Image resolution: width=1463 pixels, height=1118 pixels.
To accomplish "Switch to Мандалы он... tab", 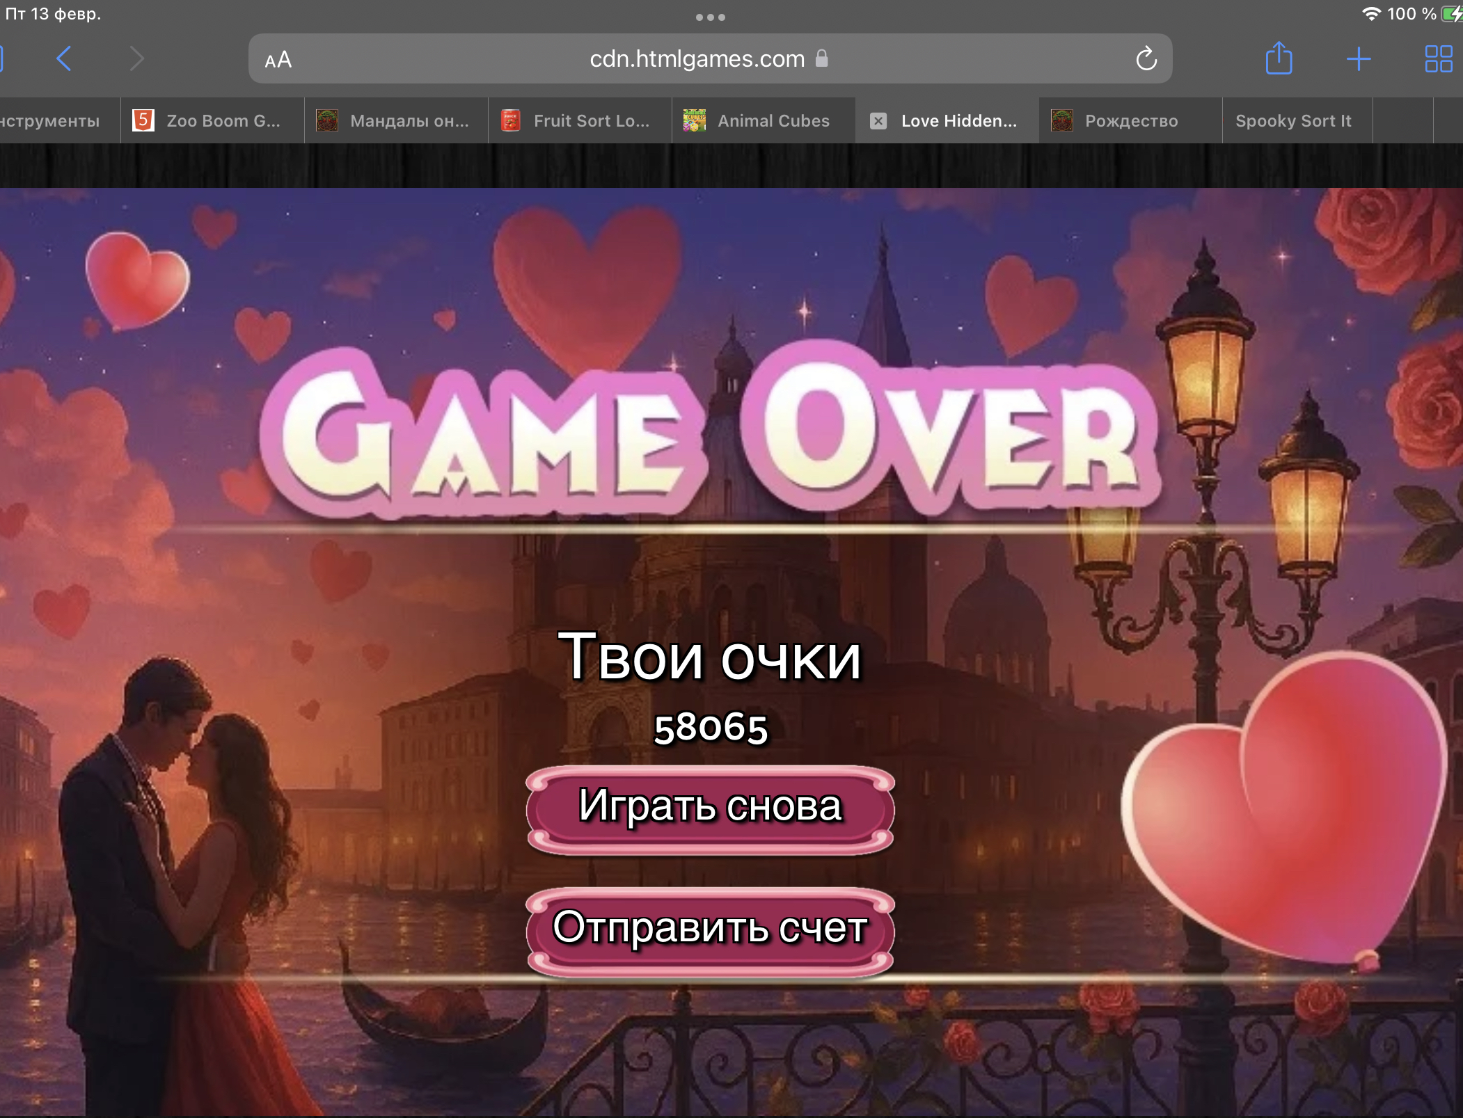I will (x=397, y=121).
